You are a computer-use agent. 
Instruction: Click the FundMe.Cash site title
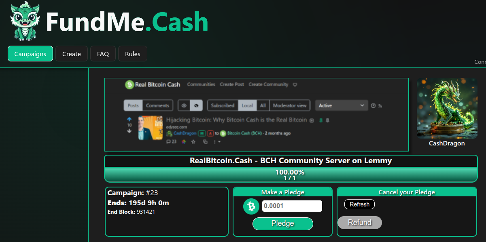point(127,21)
